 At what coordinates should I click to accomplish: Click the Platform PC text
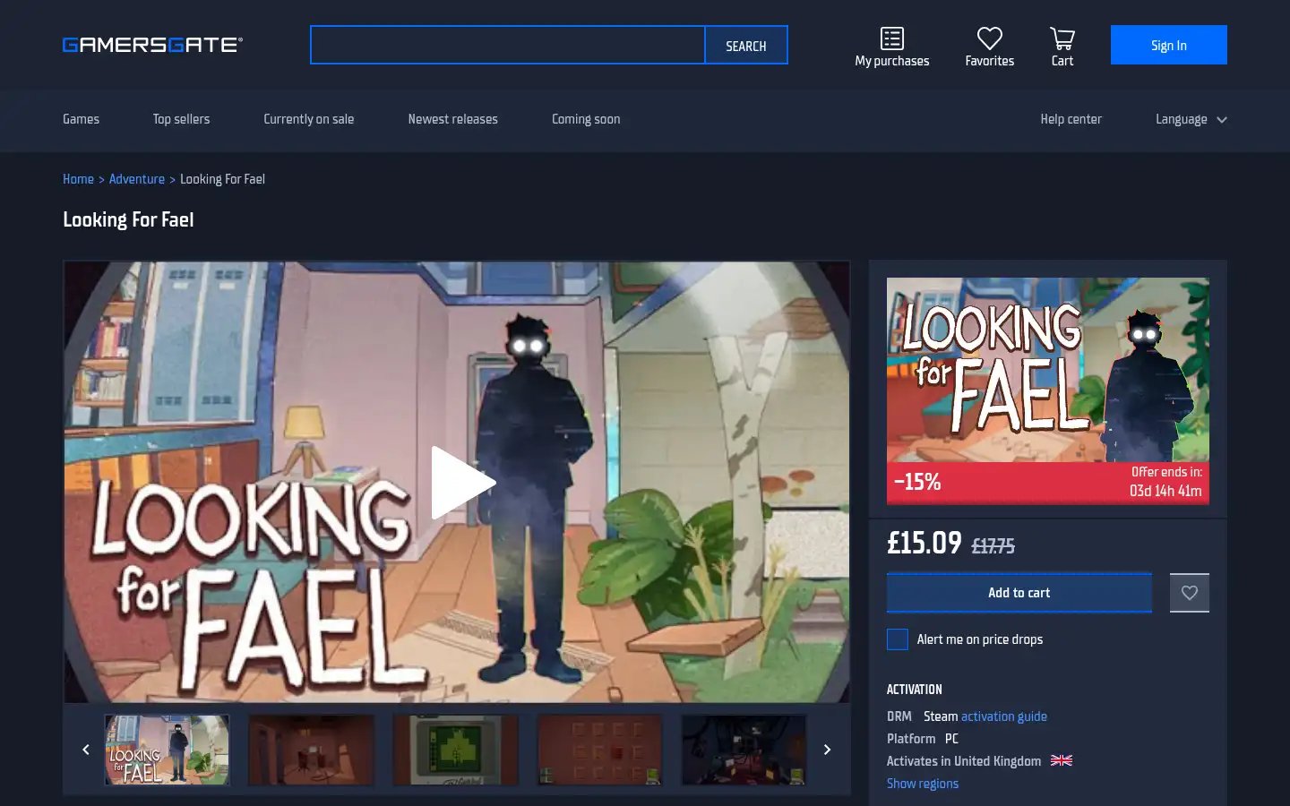pyautogui.click(x=923, y=739)
